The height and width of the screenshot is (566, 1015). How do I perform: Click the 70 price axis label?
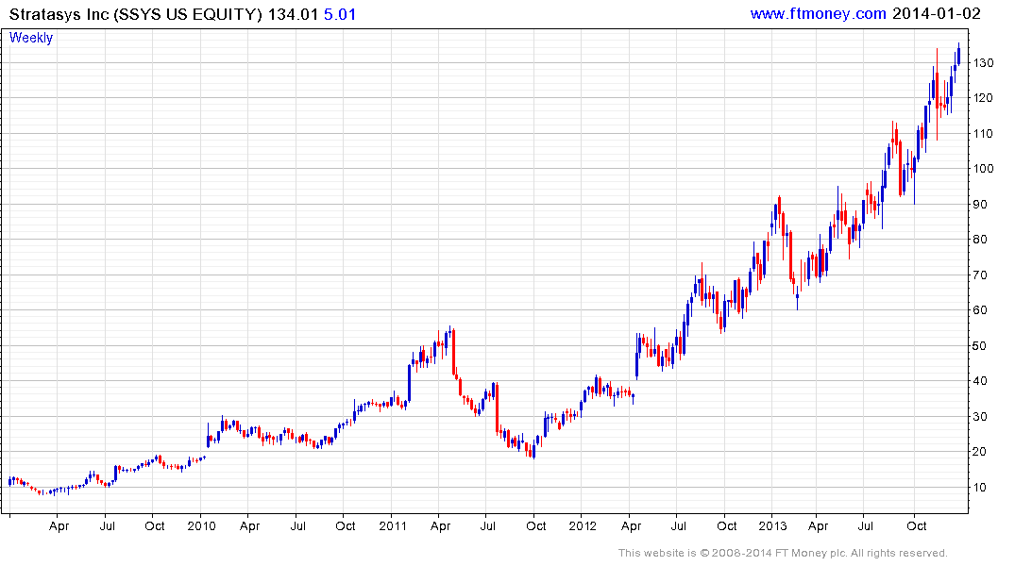980,275
